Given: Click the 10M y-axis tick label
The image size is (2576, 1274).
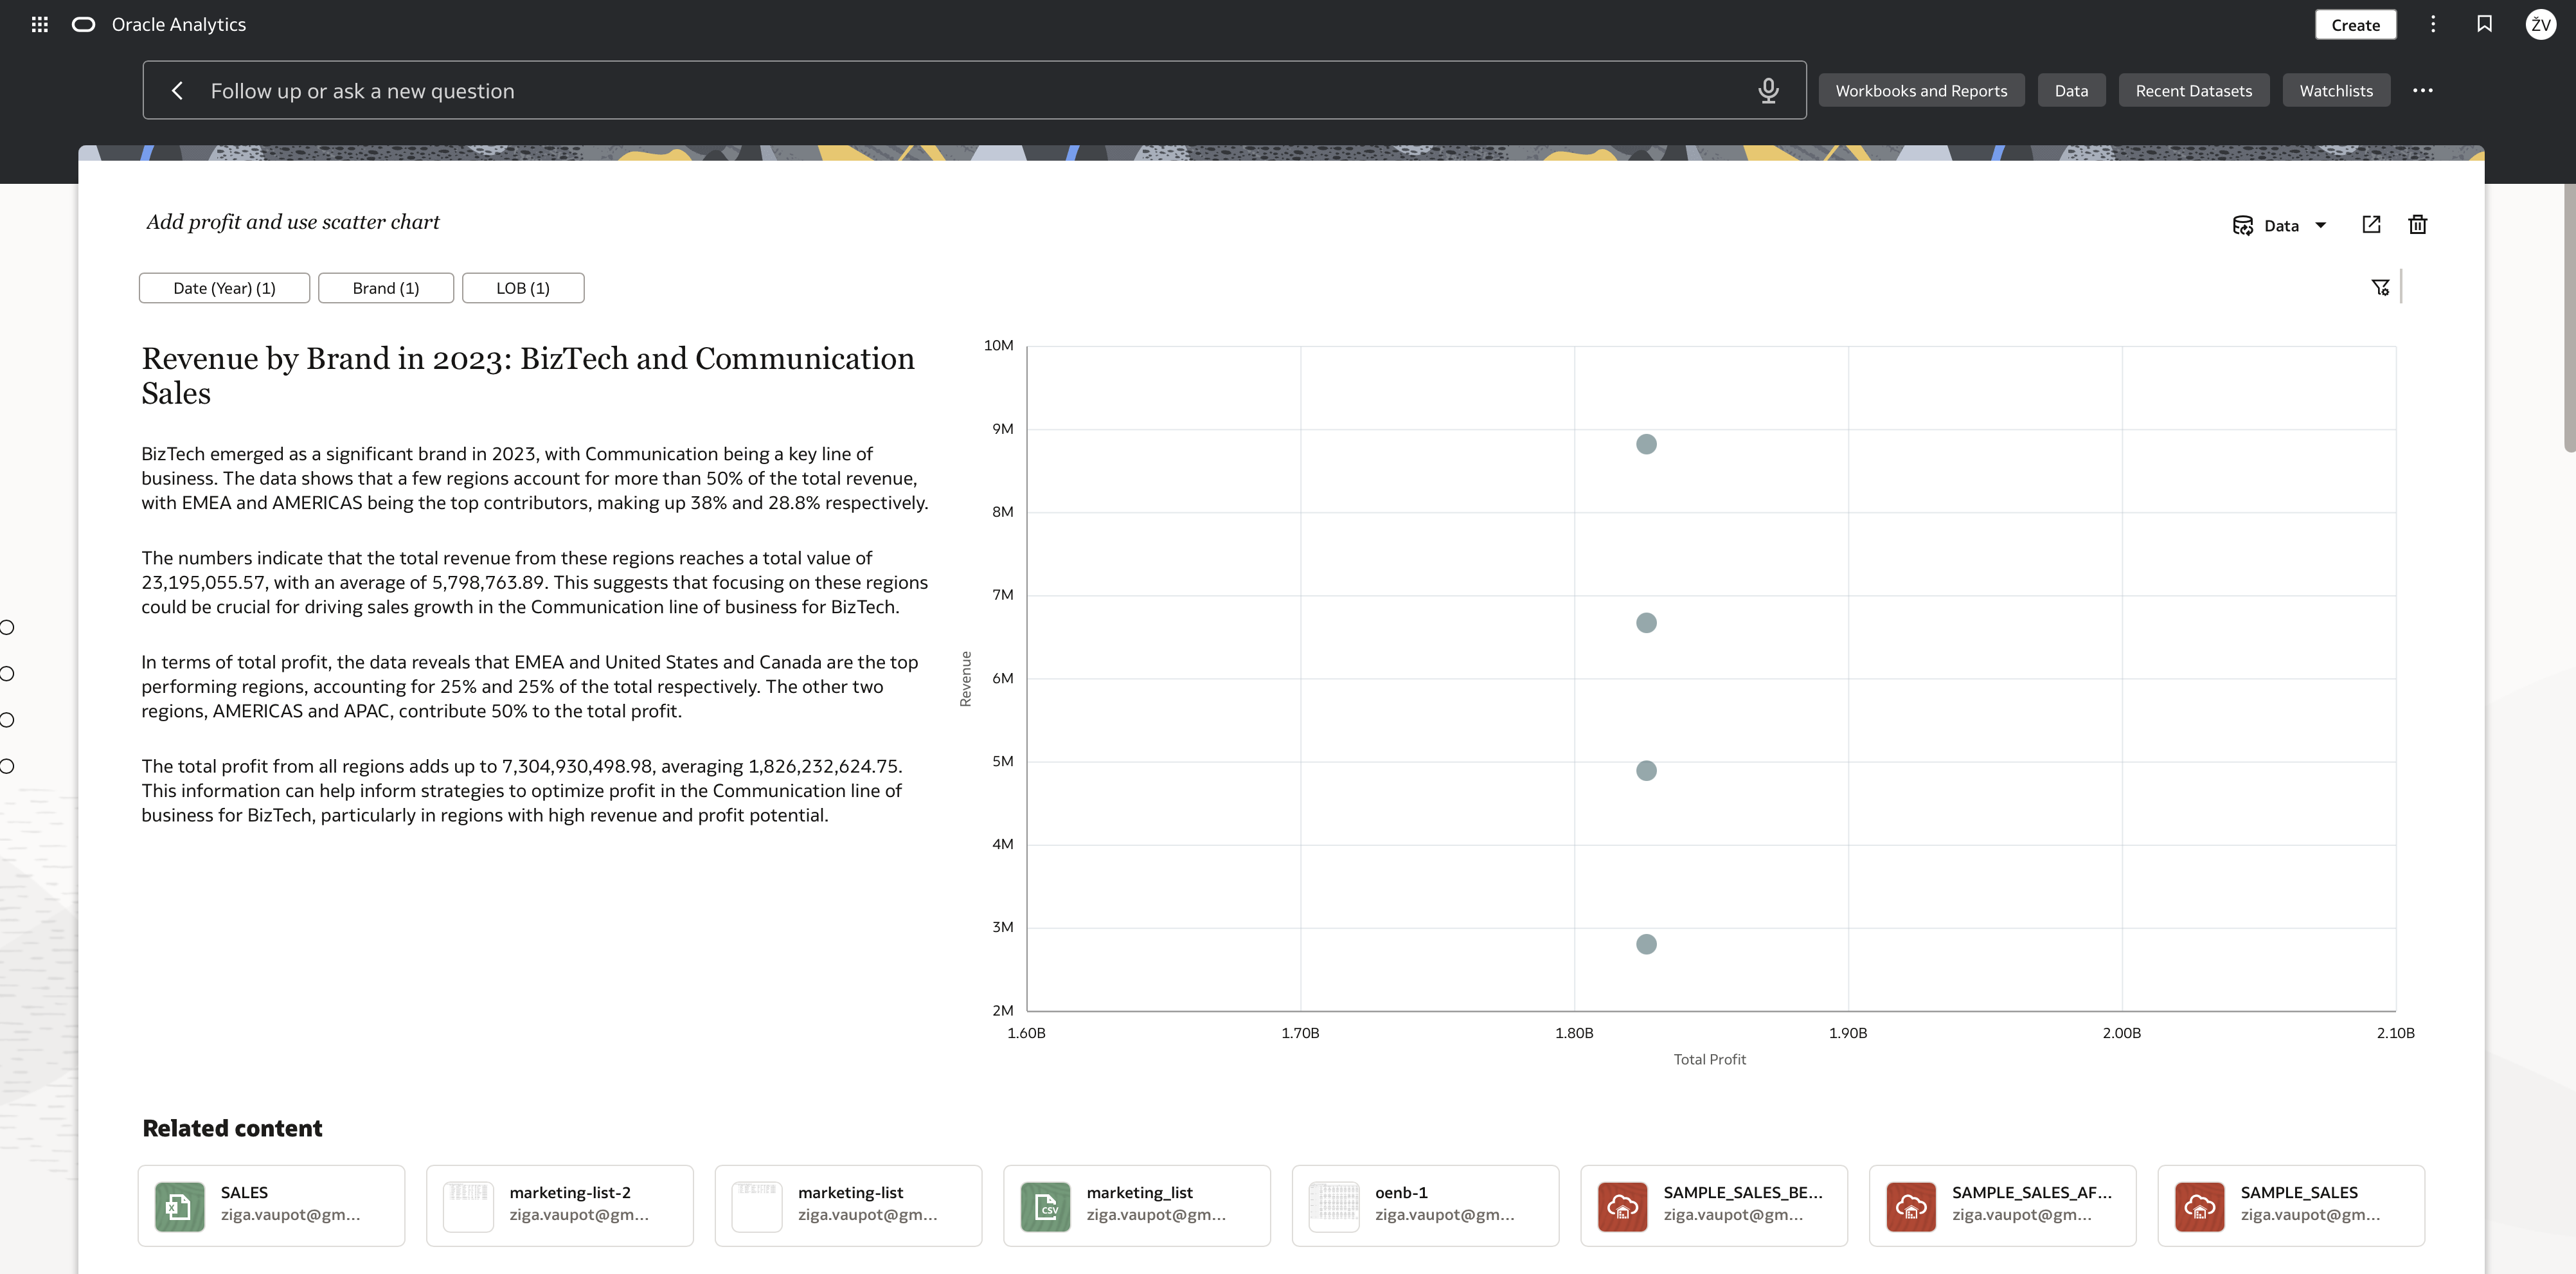Looking at the screenshot, I should [x=998, y=345].
